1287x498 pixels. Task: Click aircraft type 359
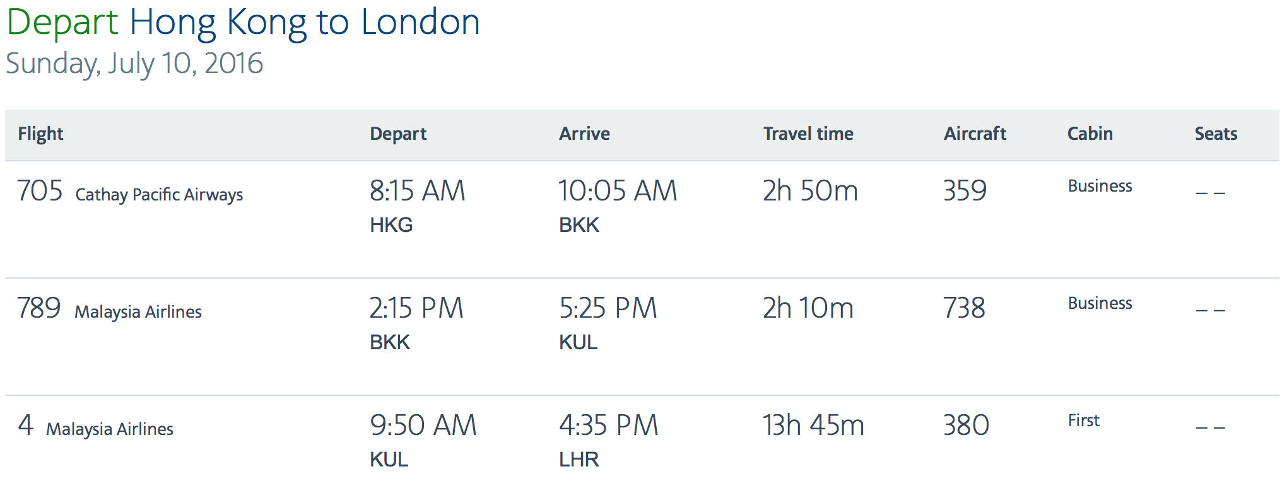965,190
